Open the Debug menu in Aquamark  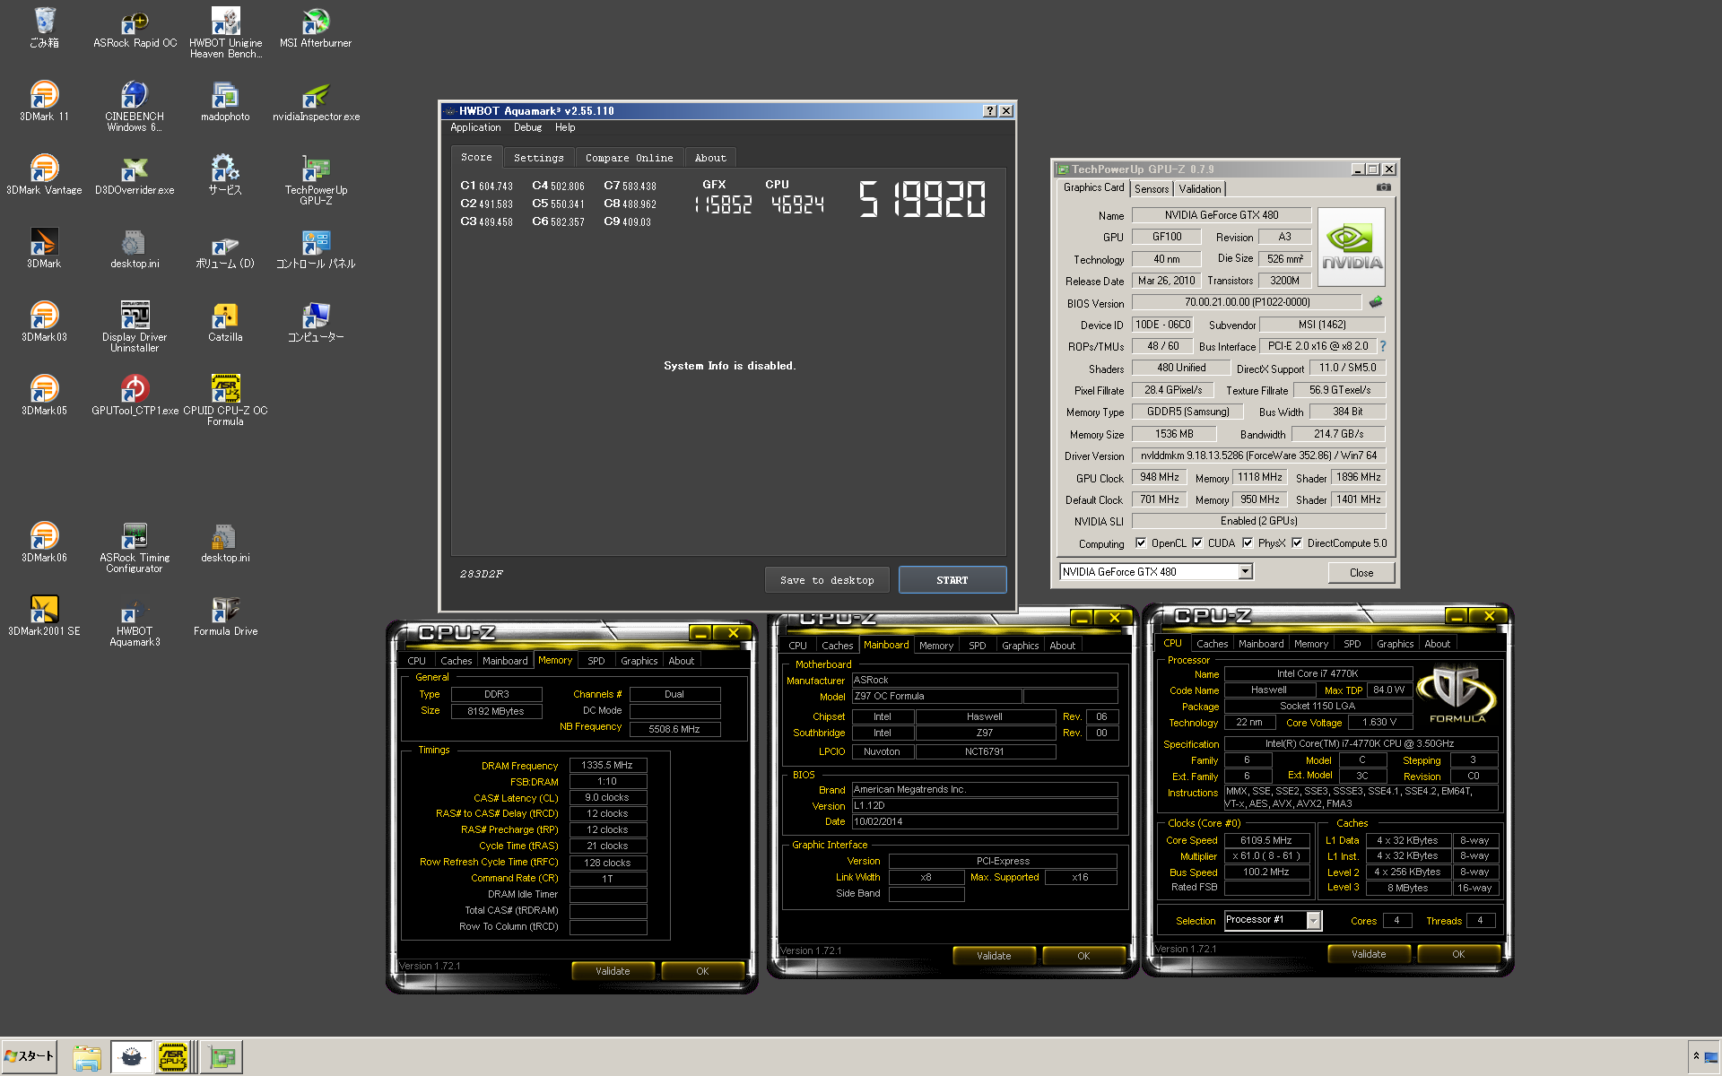[527, 127]
